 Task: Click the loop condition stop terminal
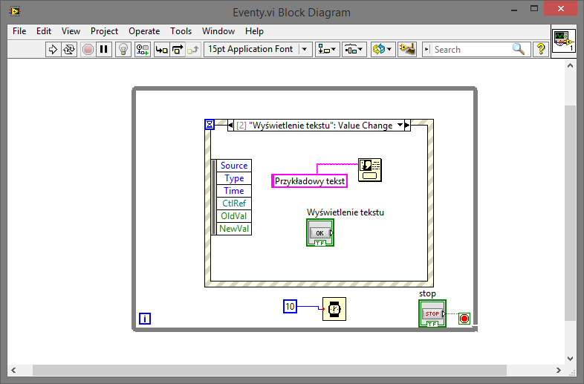point(464,319)
